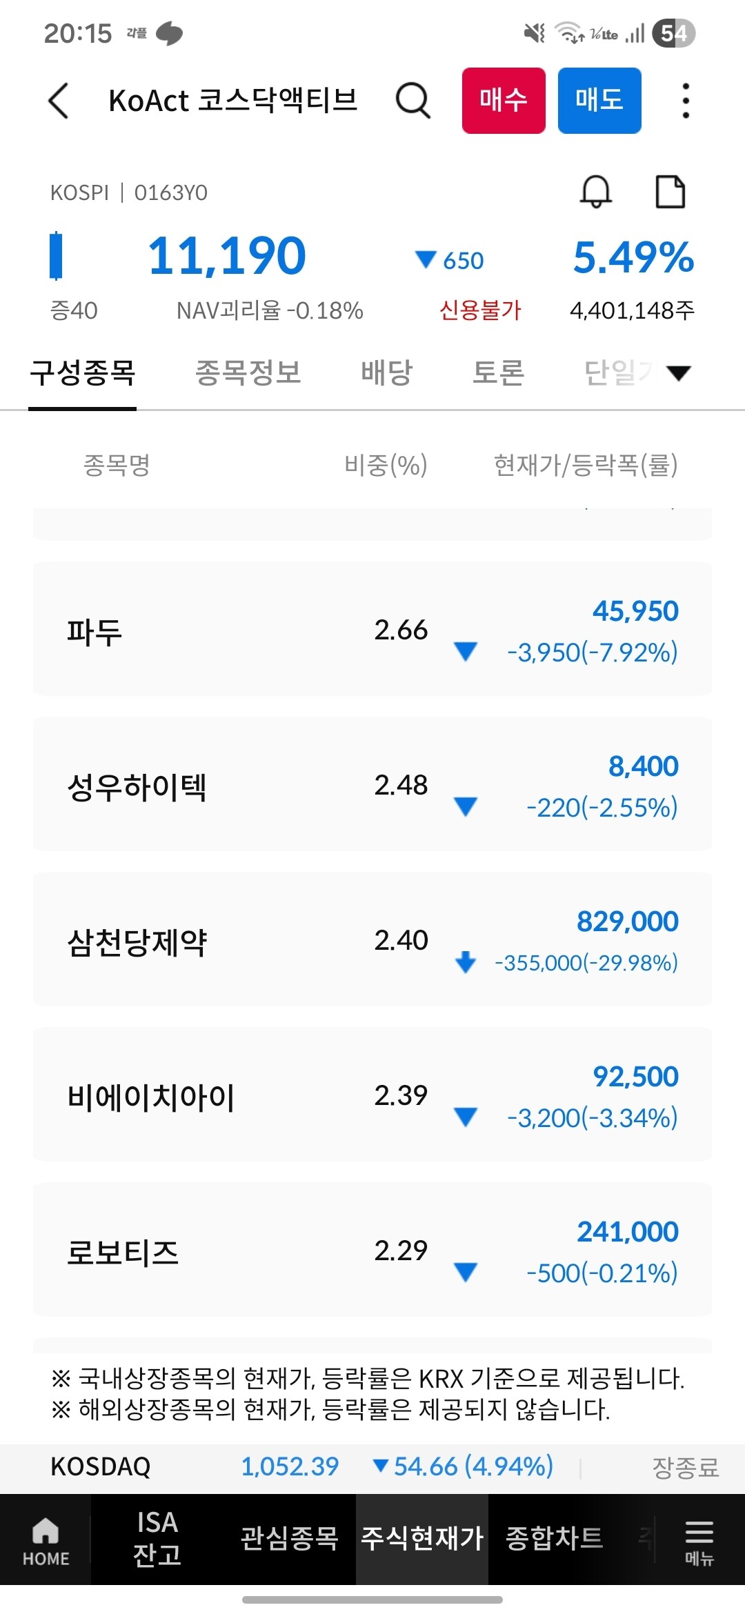Open 종합차트 in bottom navigation
This screenshot has width=745, height=1614.
tap(554, 1540)
